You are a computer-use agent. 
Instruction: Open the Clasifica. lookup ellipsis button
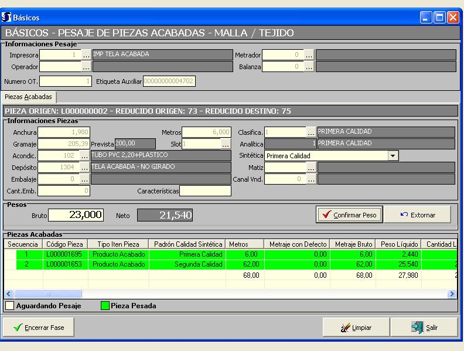(x=311, y=132)
